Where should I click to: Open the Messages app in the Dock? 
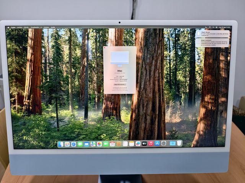click(x=80, y=144)
